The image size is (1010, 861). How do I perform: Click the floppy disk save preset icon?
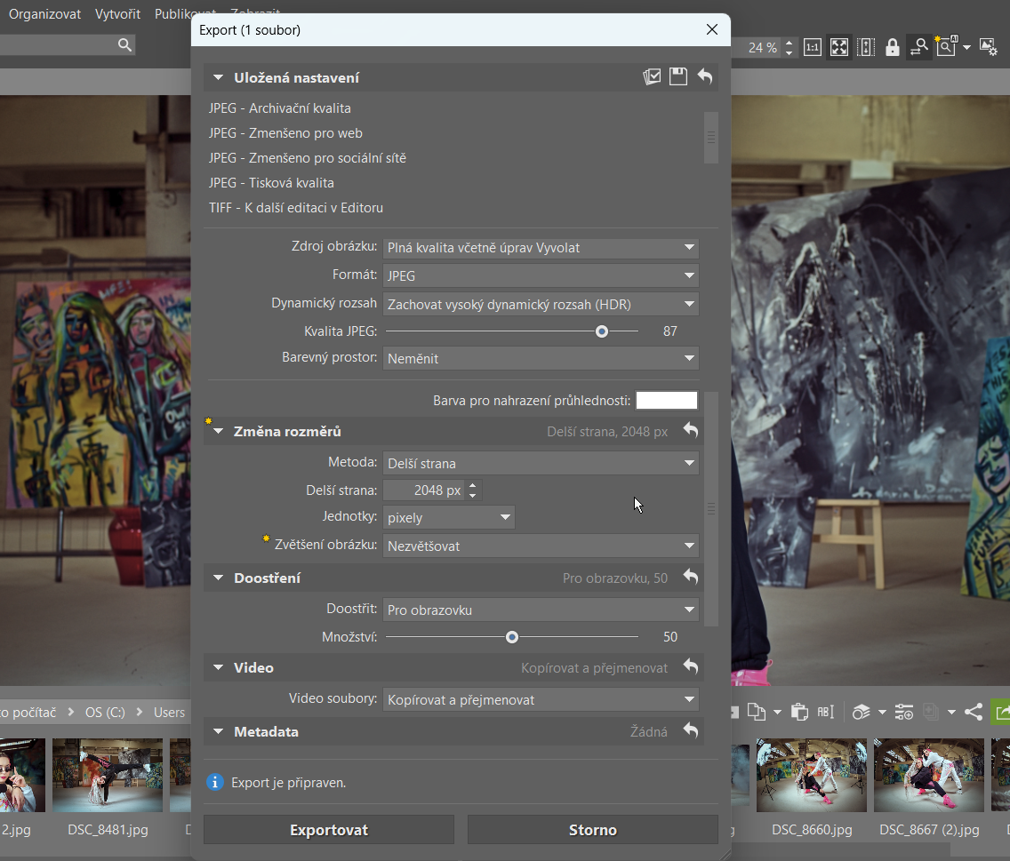pyautogui.click(x=678, y=77)
